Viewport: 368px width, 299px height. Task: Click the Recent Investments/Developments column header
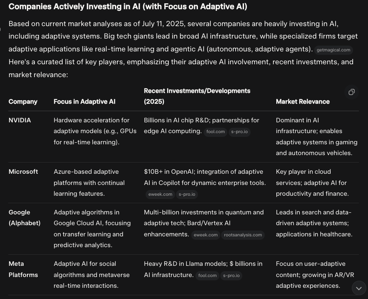197,96
